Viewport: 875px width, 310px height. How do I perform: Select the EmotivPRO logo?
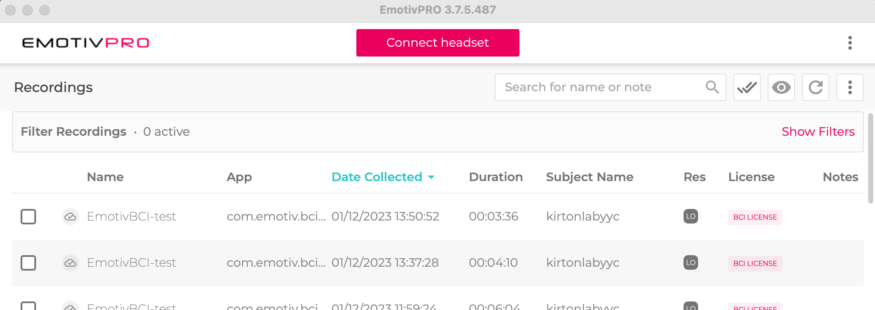(85, 43)
